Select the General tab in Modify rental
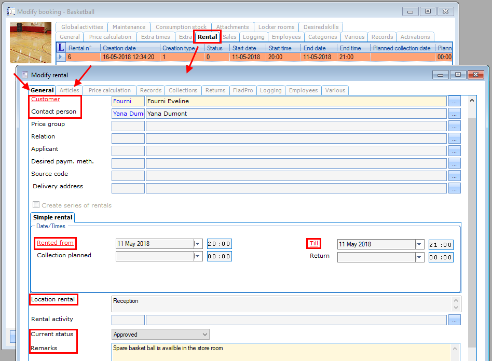492x361 pixels. [42, 90]
